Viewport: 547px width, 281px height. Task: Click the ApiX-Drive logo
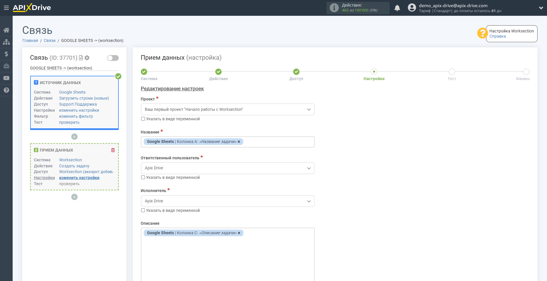(x=32, y=8)
